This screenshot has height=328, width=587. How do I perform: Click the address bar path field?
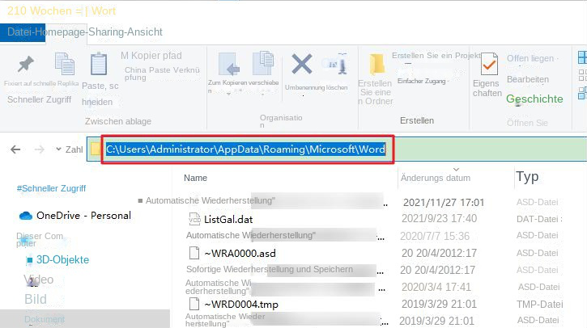[245, 149]
